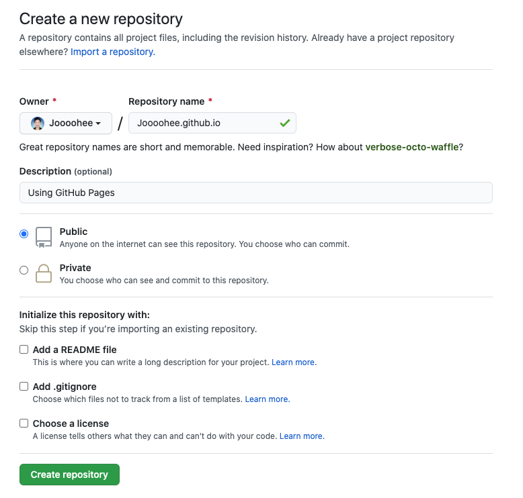Click the Create a new repository heading
Screen dimensions: 523x498
click(101, 19)
